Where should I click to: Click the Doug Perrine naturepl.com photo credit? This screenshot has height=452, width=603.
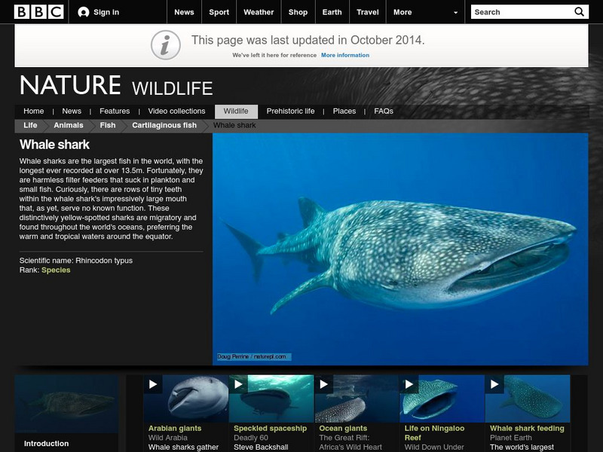coord(252,358)
